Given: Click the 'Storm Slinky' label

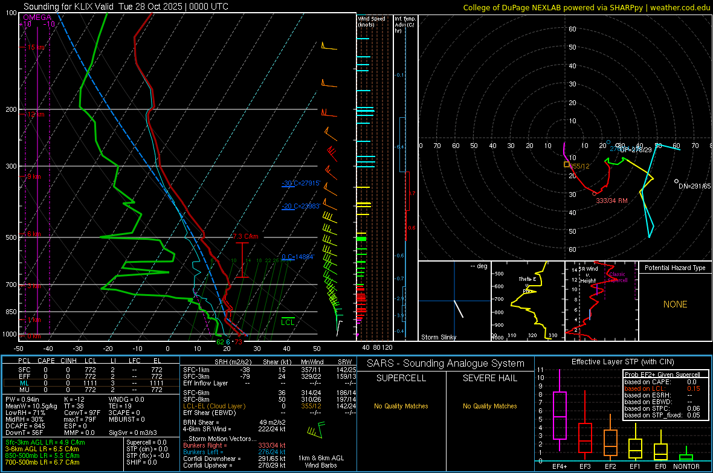Looking at the screenshot, I should [438, 337].
